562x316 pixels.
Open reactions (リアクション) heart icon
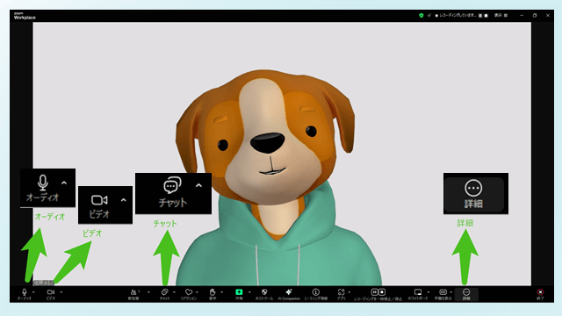pyautogui.click(x=189, y=292)
